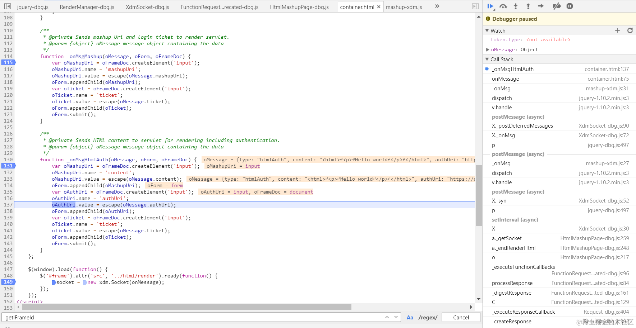Jump to previous search match
Image resolution: width=636 pixels, height=328 pixels.
click(387, 317)
